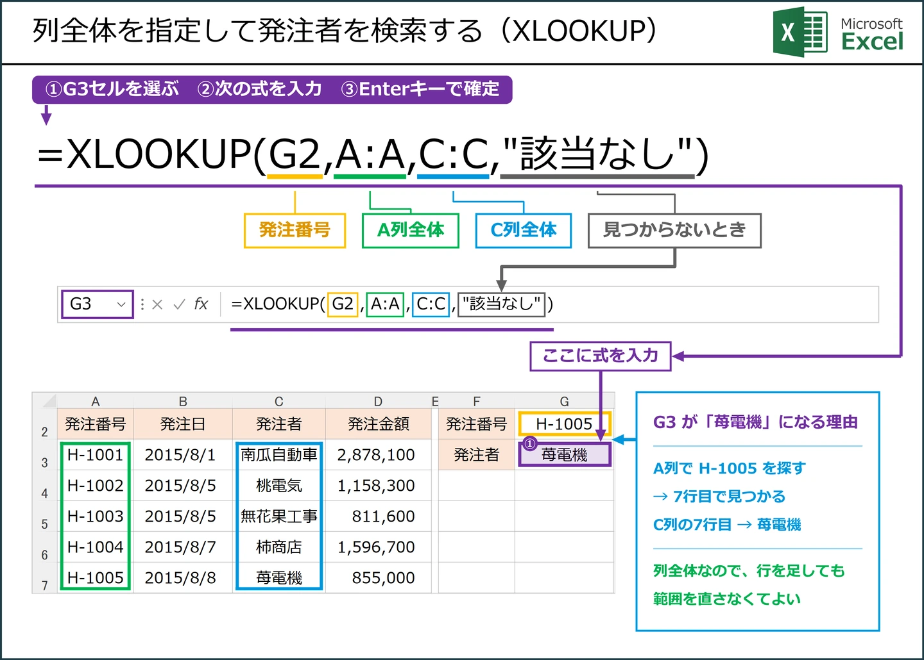Click cell C6 柿商店
Screen dimensions: 924x660
point(279,547)
